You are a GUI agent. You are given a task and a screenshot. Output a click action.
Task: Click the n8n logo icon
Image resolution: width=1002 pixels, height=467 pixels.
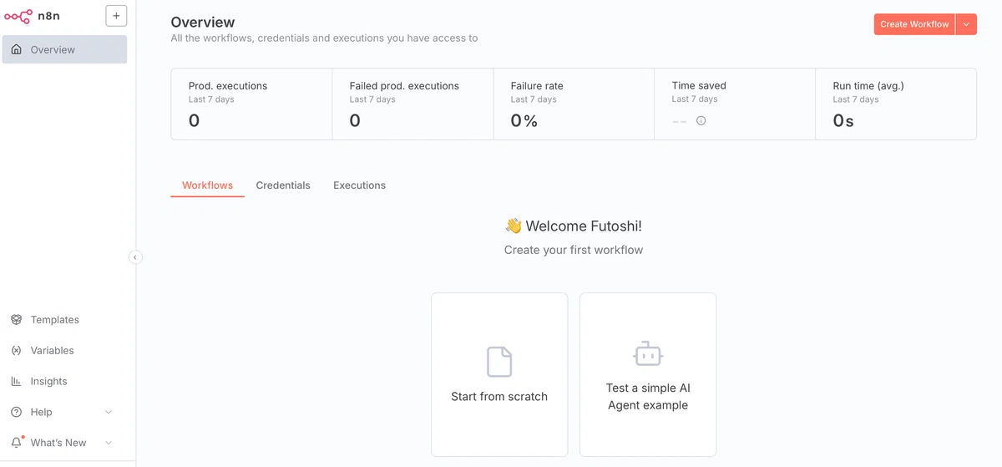point(18,15)
